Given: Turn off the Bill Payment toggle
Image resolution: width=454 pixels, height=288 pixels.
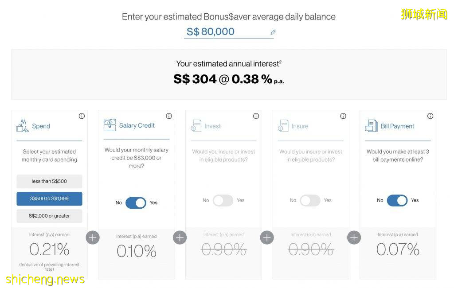Looking at the screenshot, I should click(397, 200).
